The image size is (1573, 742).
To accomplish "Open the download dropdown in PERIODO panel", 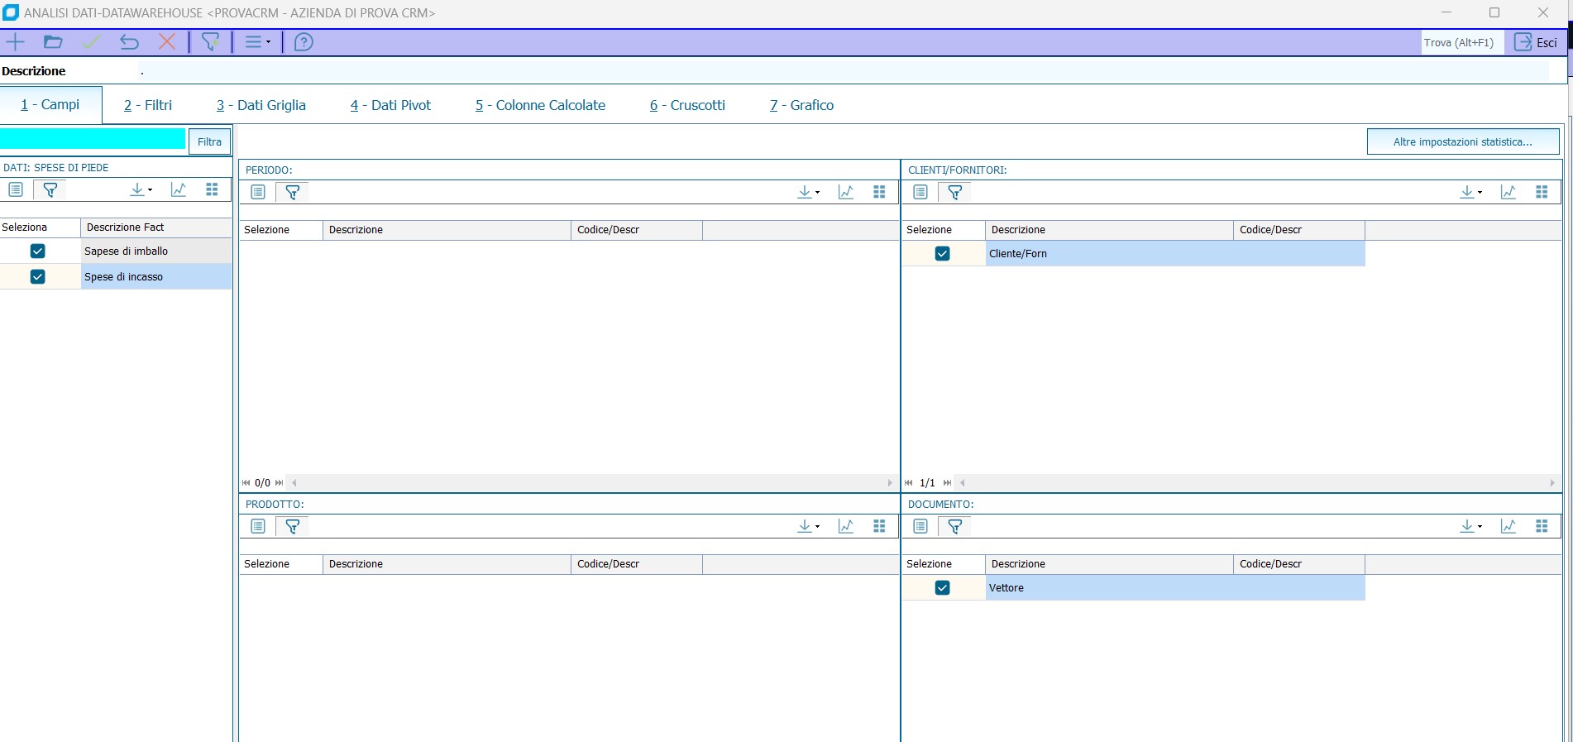I will click(808, 193).
